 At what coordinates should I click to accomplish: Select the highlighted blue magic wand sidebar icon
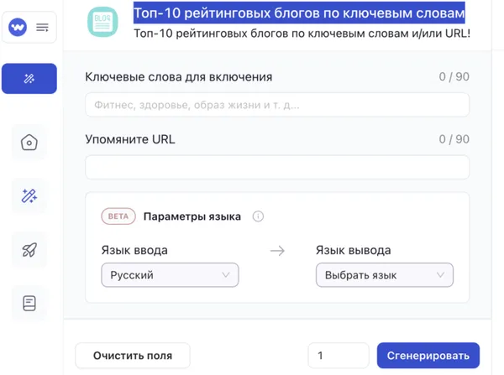[x=29, y=79]
